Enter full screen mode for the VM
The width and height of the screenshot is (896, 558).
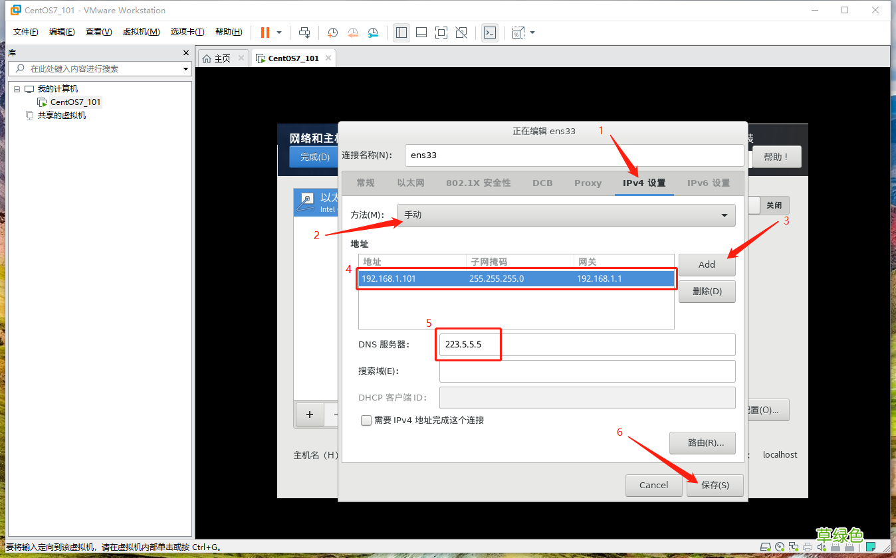click(x=441, y=32)
